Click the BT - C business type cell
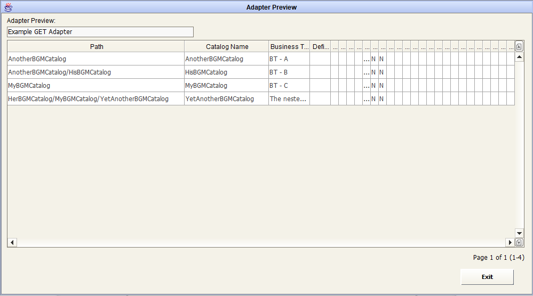 pos(289,85)
